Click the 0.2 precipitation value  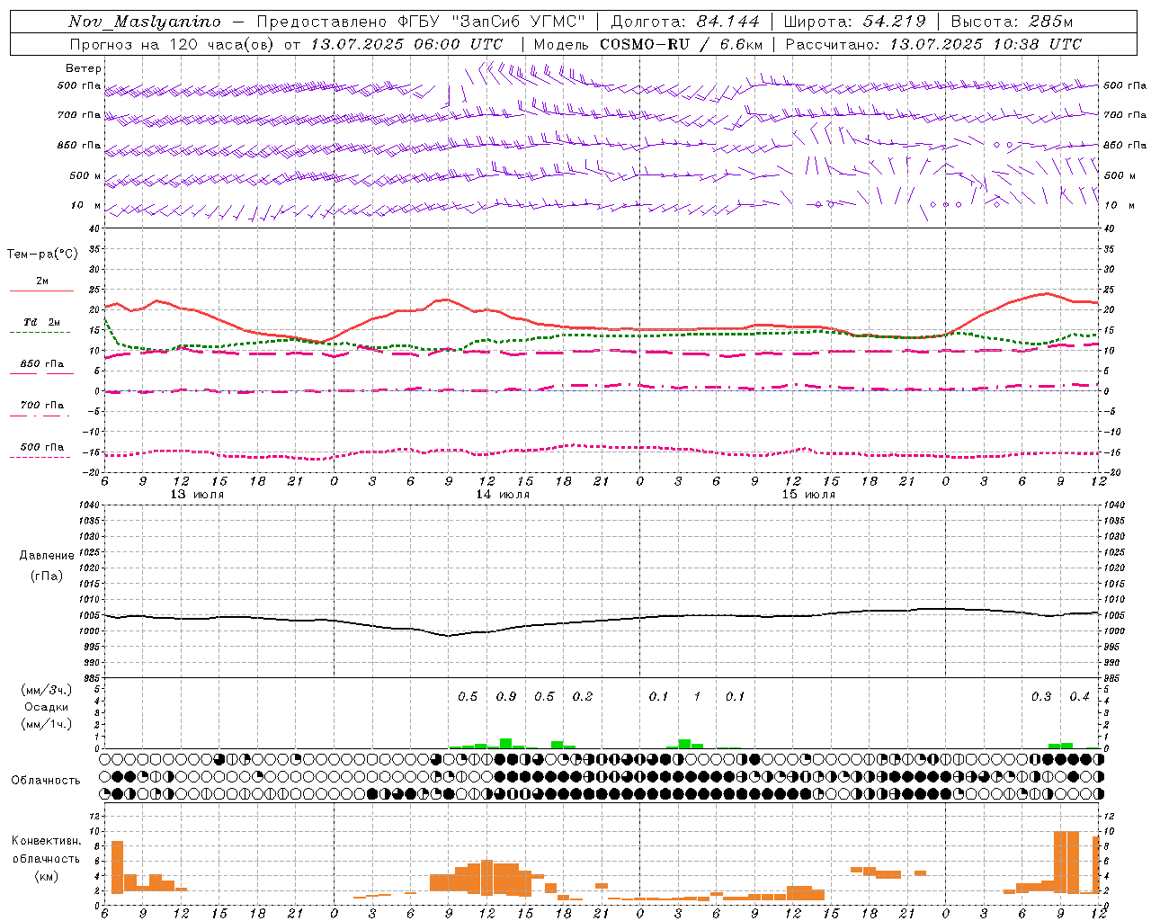pos(583,696)
